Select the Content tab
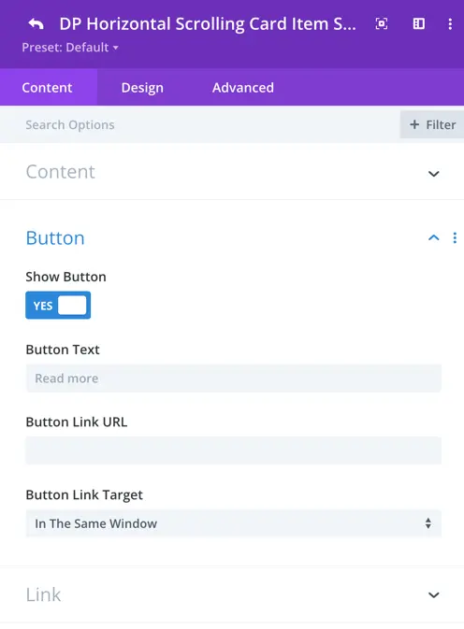The height and width of the screenshot is (629, 464). (x=47, y=88)
